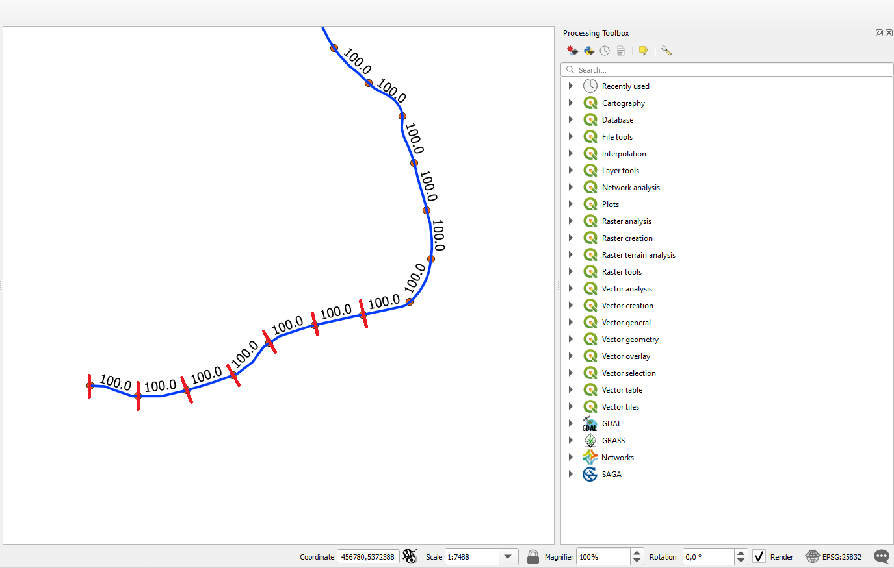Decrease Magnifier with down arrow
This screenshot has width=894, height=568.
click(637, 560)
